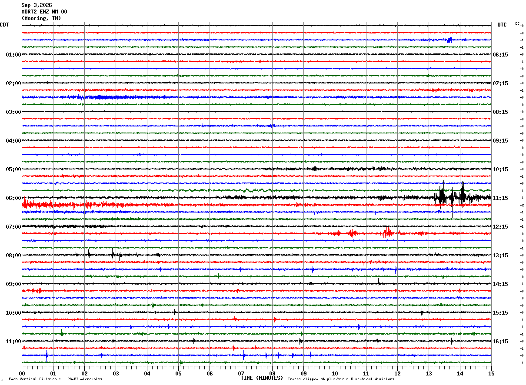526x385 pixels.
Task: Click the DC offset column header
Action: point(518,23)
